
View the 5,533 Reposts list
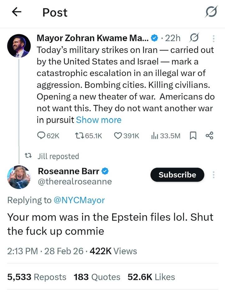pyautogui.click(x=37, y=277)
